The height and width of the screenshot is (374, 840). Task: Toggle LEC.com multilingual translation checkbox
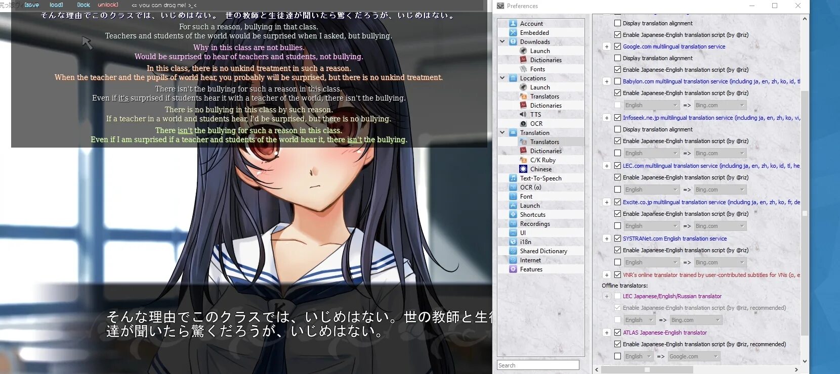617,166
